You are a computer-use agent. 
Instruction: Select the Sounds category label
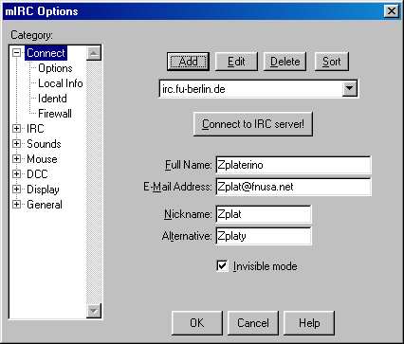pos(44,144)
